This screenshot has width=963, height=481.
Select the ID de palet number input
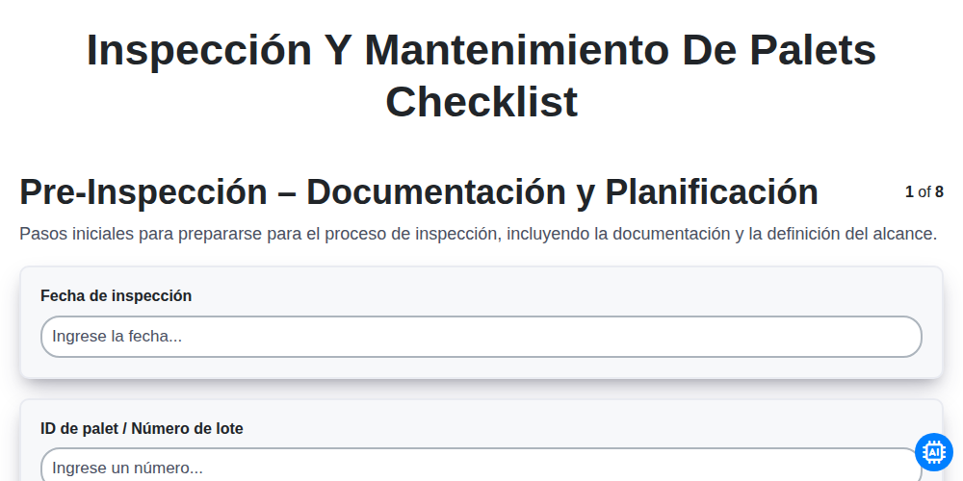tap(481, 465)
